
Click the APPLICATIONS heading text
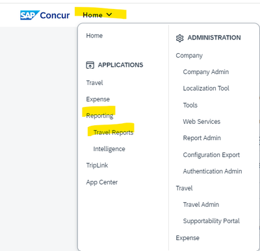(x=120, y=65)
